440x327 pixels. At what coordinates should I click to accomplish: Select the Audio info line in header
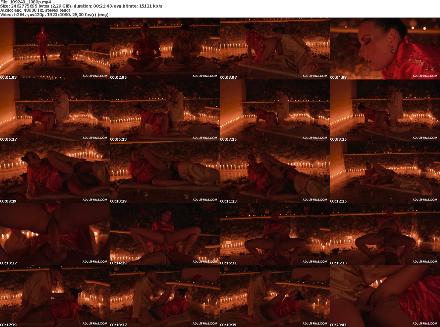[35, 10]
